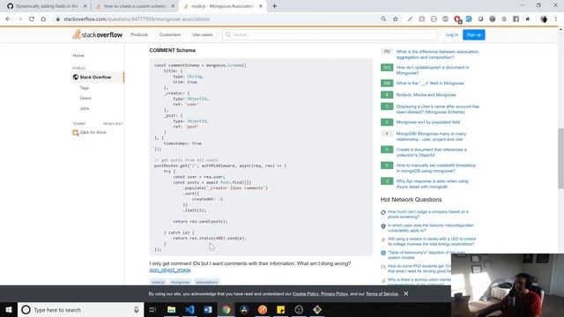Open Users in left sidebar

(85, 98)
